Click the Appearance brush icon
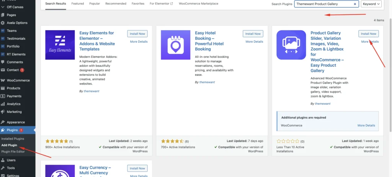The image size is (392, 177). (x=3, y=122)
